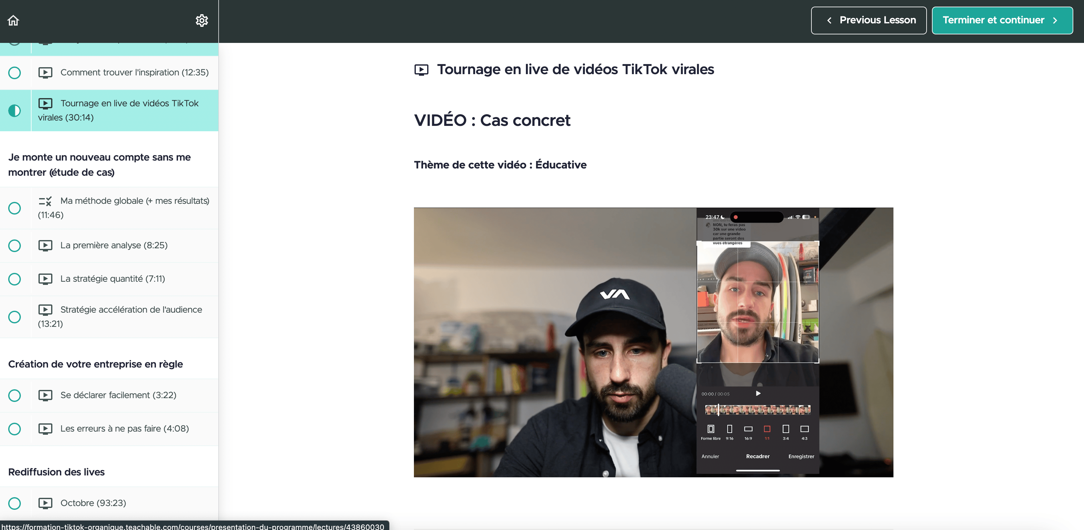This screenshot has height=530, width=1084.
Task: Click the frame strip timeline in the video
Action: tap(757, 409)
